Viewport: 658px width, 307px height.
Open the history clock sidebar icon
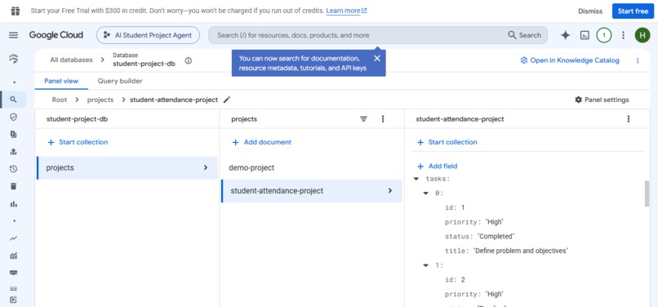coord(13,169)
